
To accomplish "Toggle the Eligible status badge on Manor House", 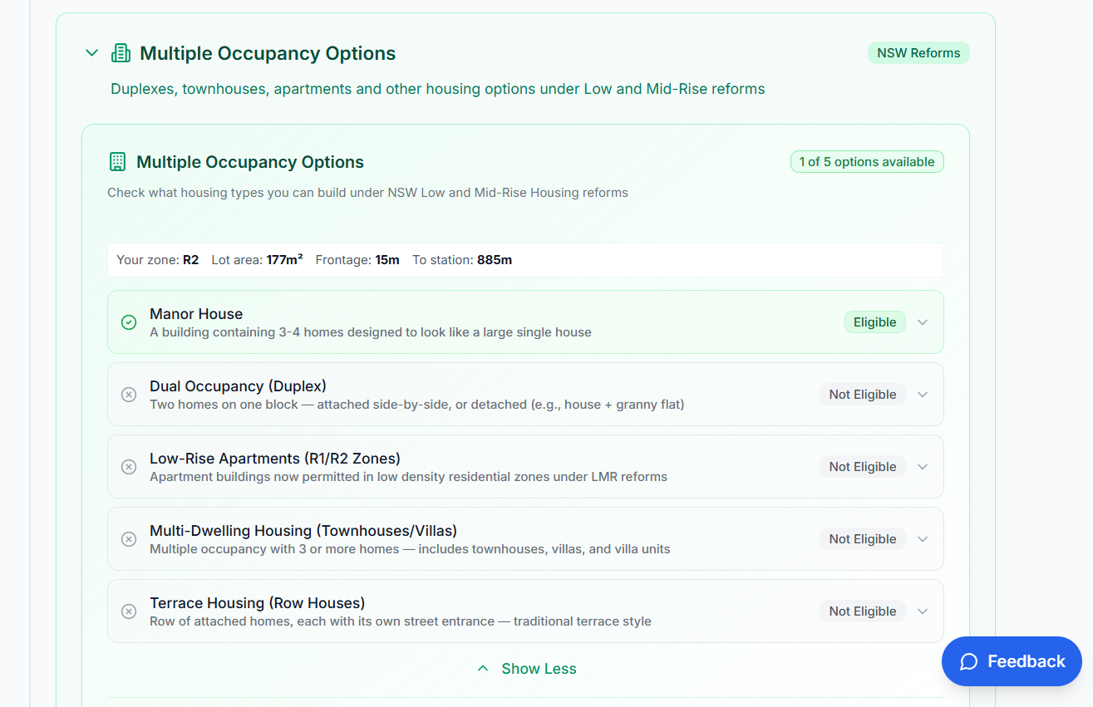I will 874,322.
